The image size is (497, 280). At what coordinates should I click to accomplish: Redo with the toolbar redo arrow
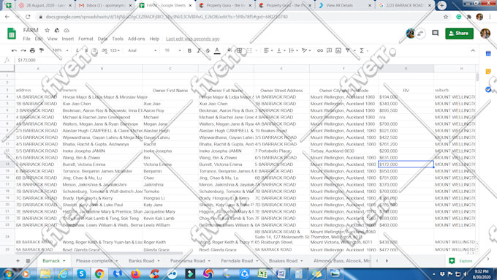[23, 50]
